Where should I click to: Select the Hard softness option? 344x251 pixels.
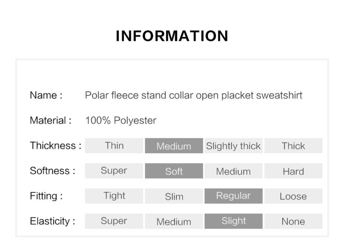pyautogui.click(x=294, y=171)
